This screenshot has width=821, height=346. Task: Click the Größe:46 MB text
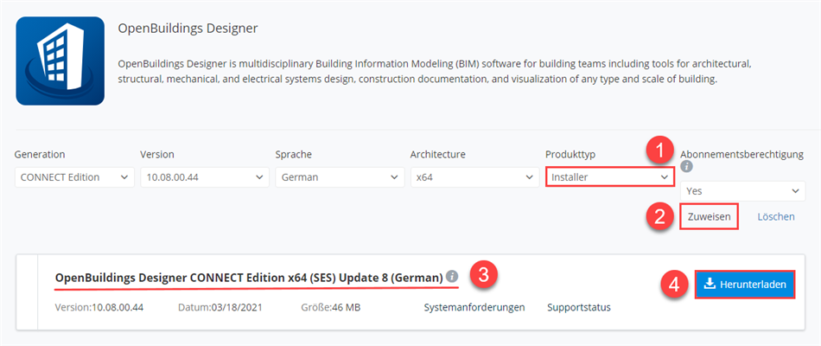tap(330, 307)
